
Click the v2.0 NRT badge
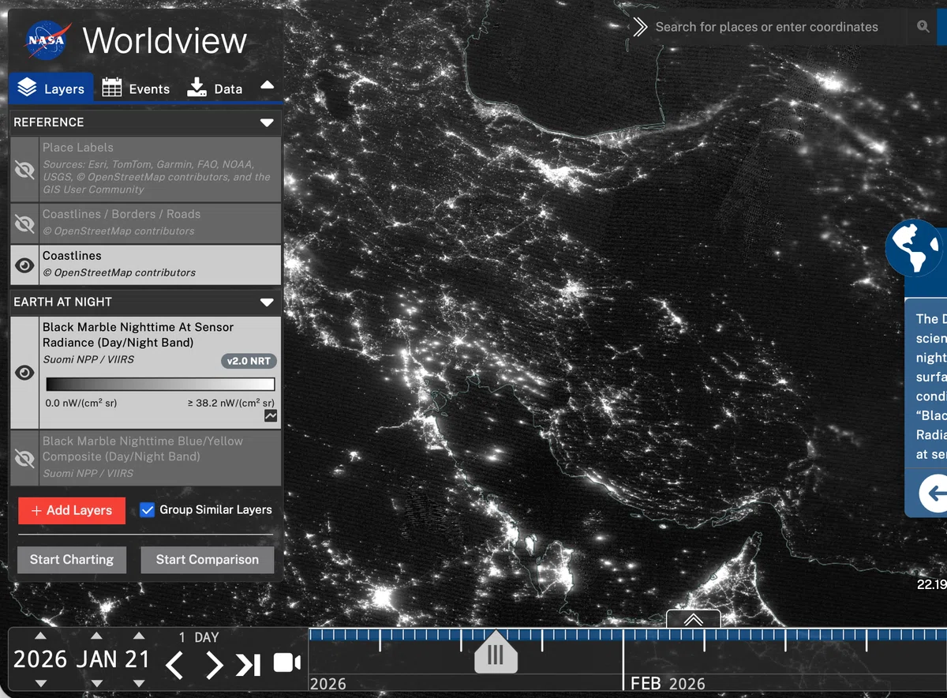point(249,361)
